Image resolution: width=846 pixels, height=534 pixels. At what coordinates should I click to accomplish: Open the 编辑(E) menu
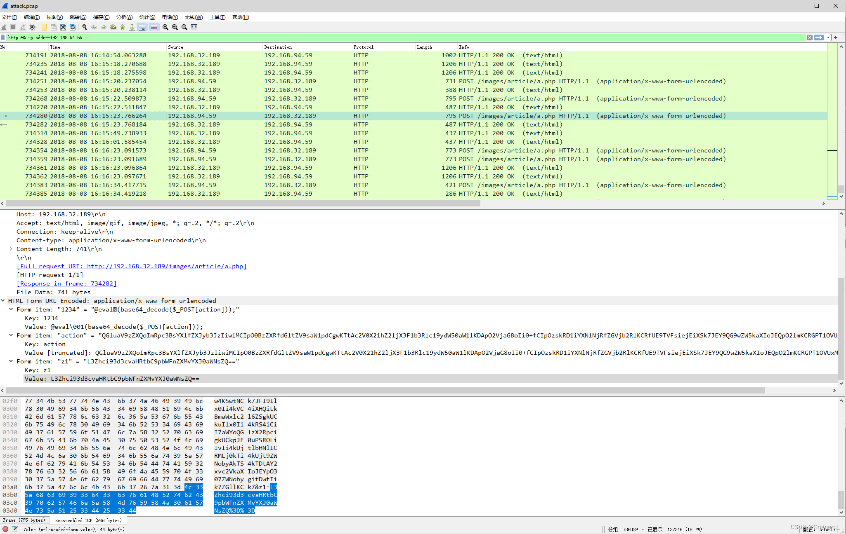pyautogui.click(x=32, y=17)
